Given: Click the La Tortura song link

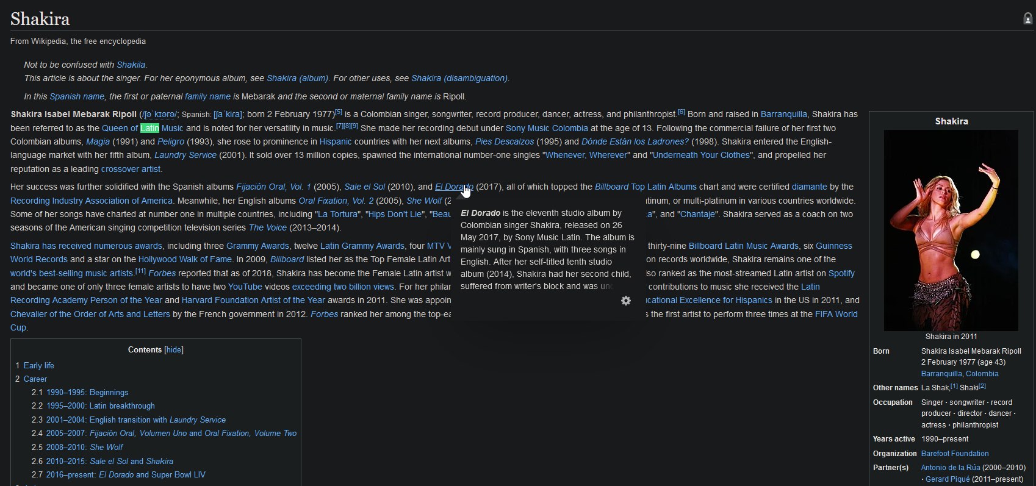Looking at the screenshot, I should (x=338, y=214).
